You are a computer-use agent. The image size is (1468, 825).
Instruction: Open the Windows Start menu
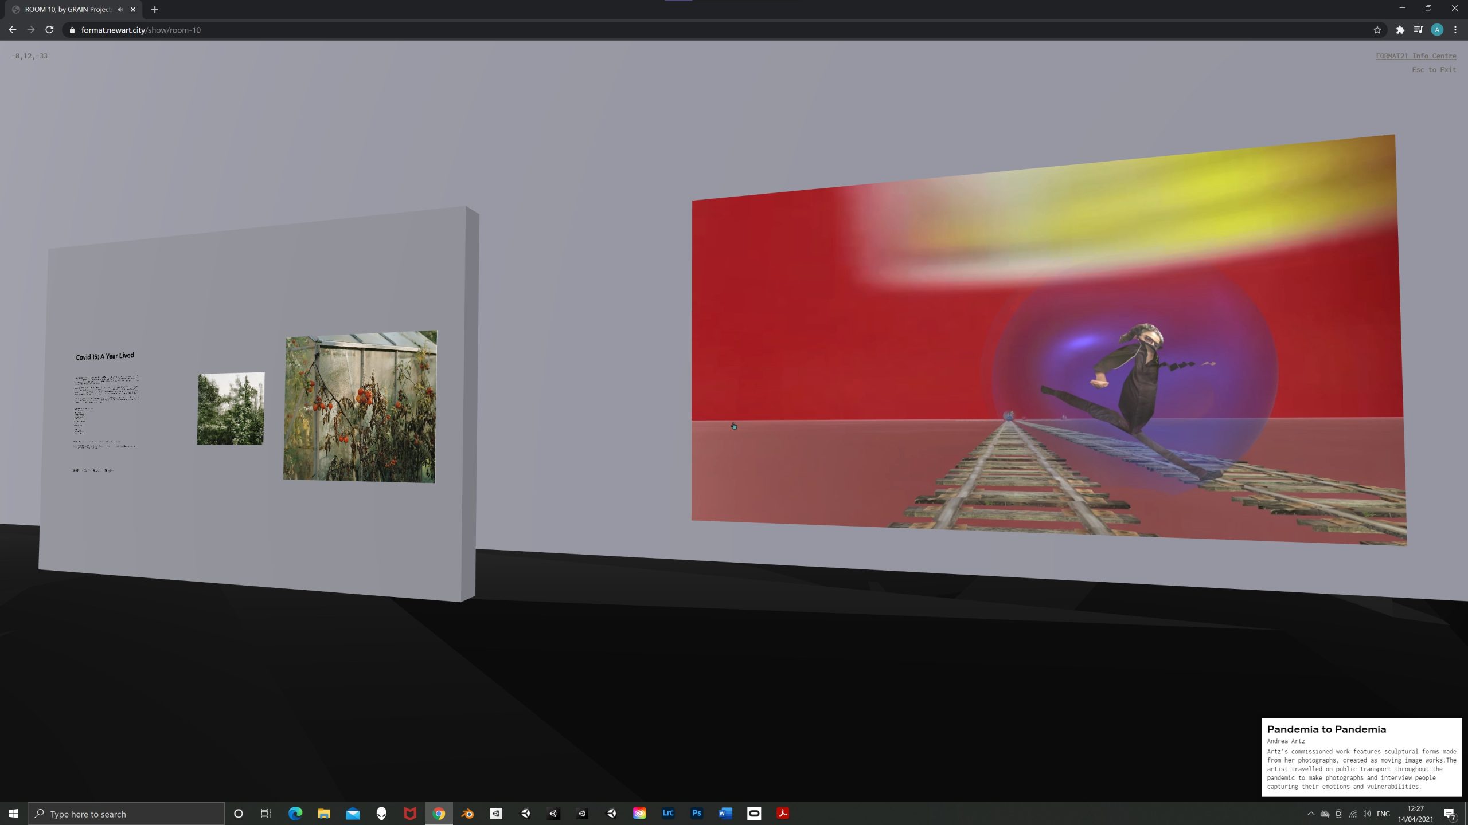click(14, 814)
